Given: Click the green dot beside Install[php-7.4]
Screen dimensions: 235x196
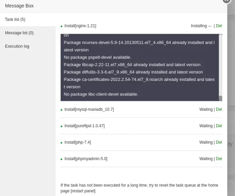Looking at the screenshot, I should (x=62, y=143).
